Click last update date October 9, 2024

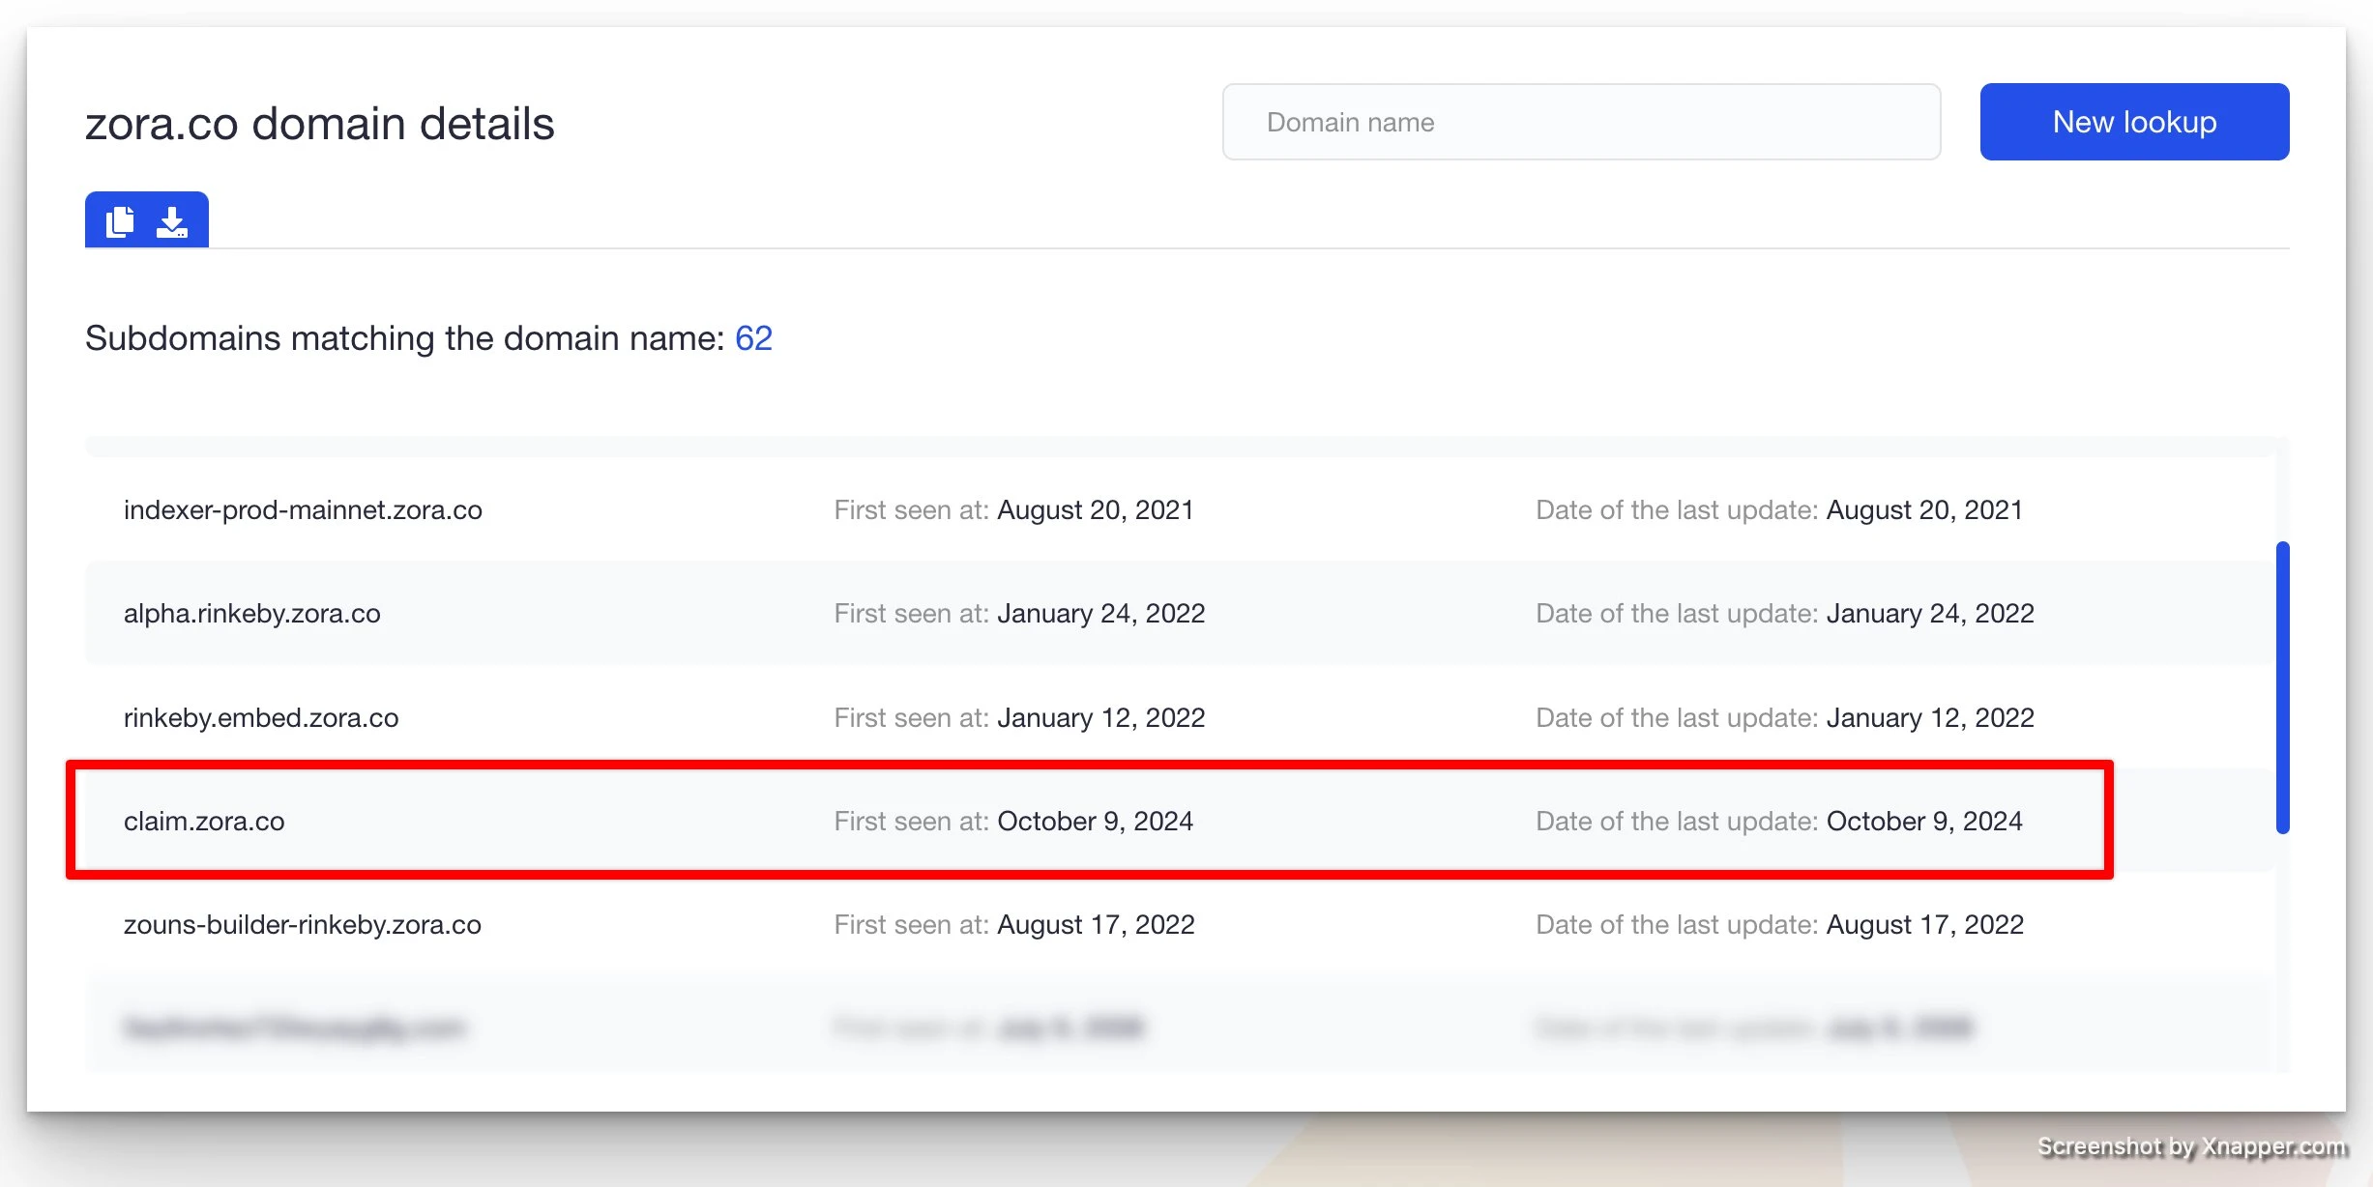1924,822
